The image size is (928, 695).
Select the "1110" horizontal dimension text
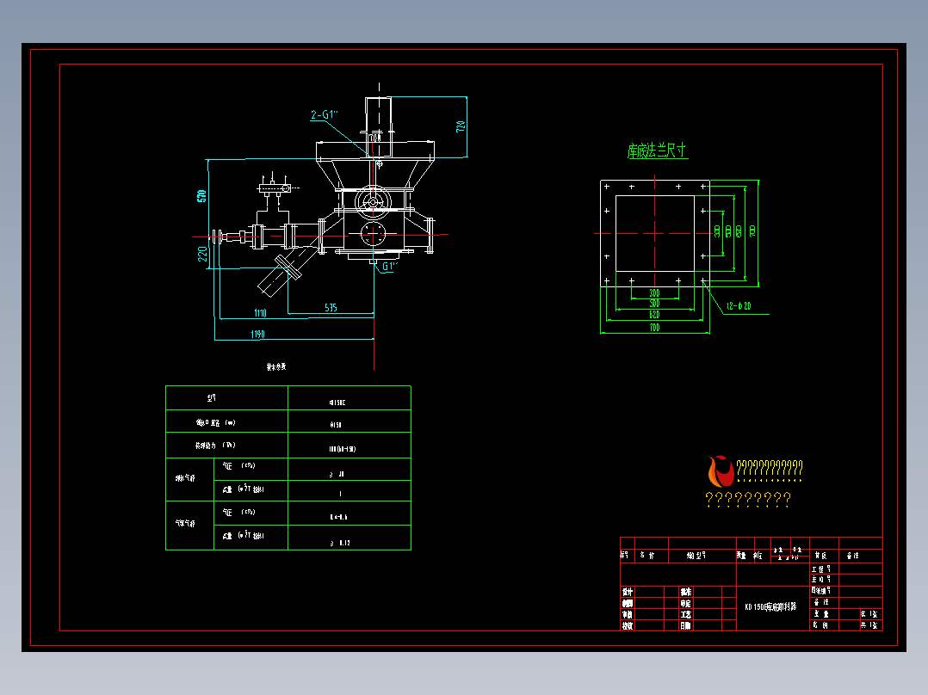[x=260, y=313]
